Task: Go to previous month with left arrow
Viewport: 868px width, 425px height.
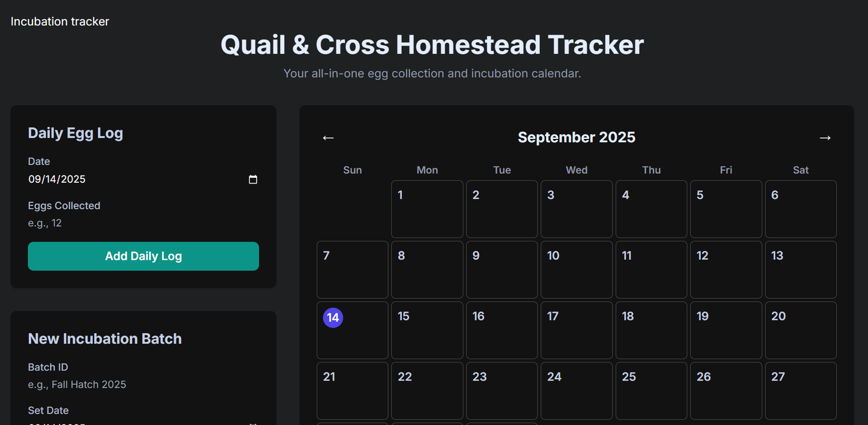Action: [x=328, y=138]
